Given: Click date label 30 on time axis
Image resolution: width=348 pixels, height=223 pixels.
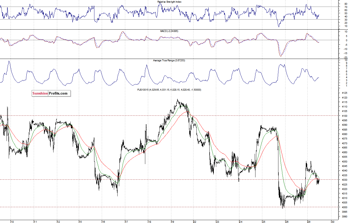Looking at the screenshot, I should [x=333, y=221].
